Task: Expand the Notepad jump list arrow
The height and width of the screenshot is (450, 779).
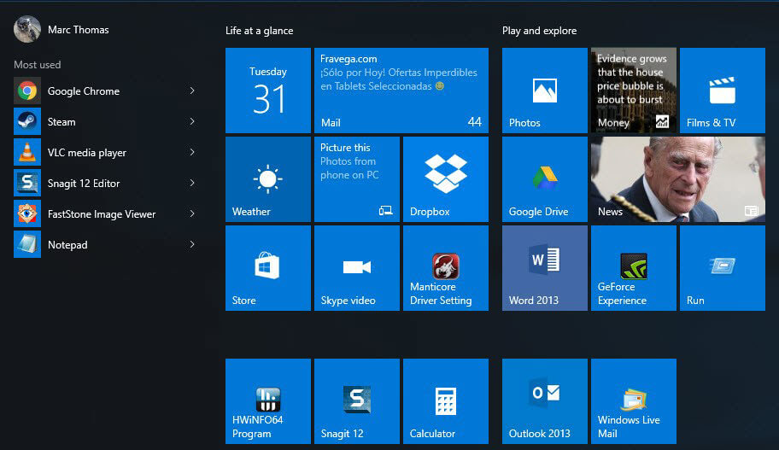Action: [192, 245]
